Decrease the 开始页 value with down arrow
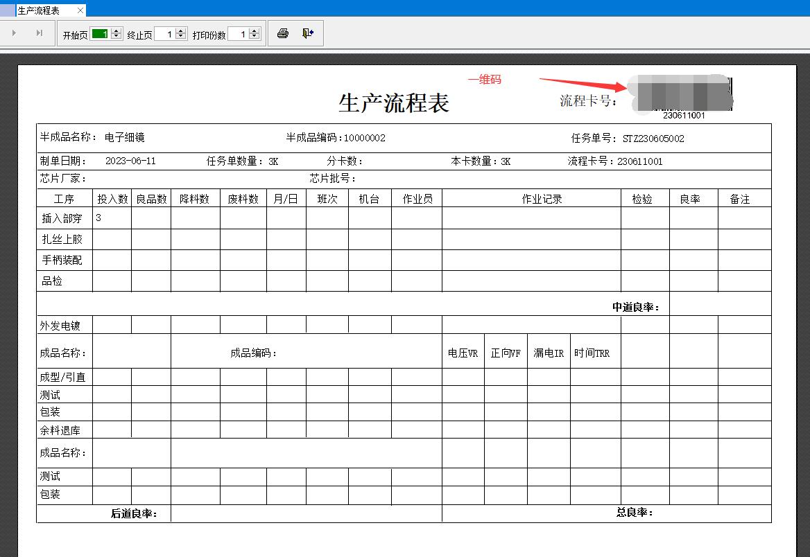Image resolution: width=810 pixels, height=557 pixels. (x=117, y=37)
